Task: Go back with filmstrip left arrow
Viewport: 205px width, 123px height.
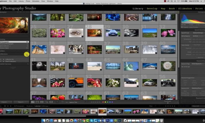Action: [x=8, y=106]
